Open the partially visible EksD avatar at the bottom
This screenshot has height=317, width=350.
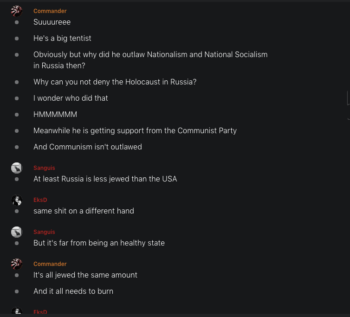tap(17, 312)
